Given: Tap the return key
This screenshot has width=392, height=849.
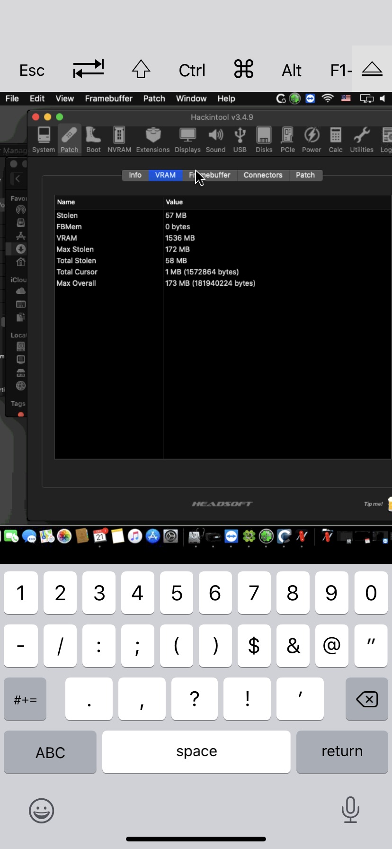Looking at the screenshot, I should point(342,752).
